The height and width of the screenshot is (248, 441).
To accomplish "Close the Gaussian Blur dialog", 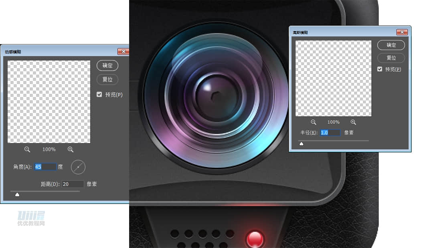I will point(402,32).
